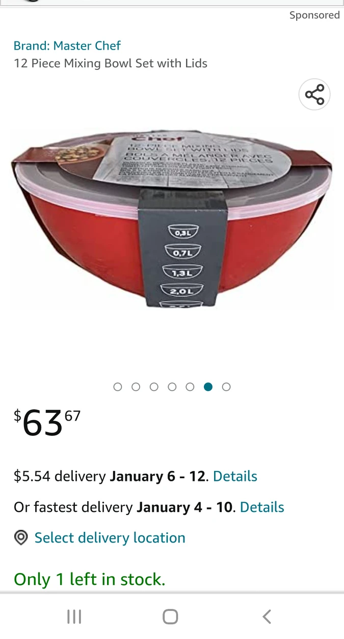This screenshot has height=639, width=344.
Task: Select the fourth image carousel dot
Action: click(x=172, y=387)
